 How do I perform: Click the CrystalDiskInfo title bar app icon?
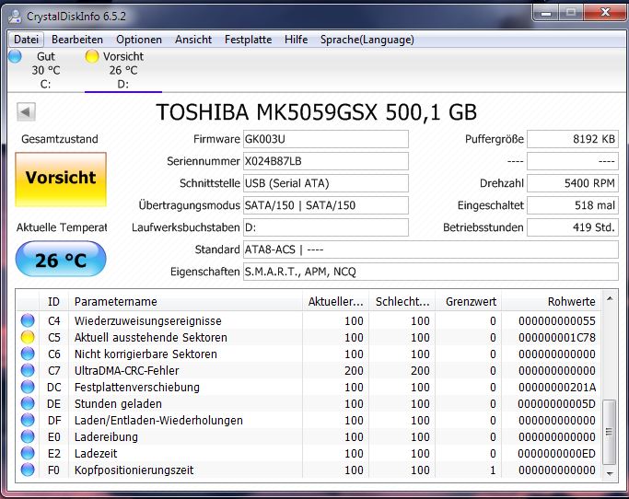pyautogui.click(x=16, y=17)
